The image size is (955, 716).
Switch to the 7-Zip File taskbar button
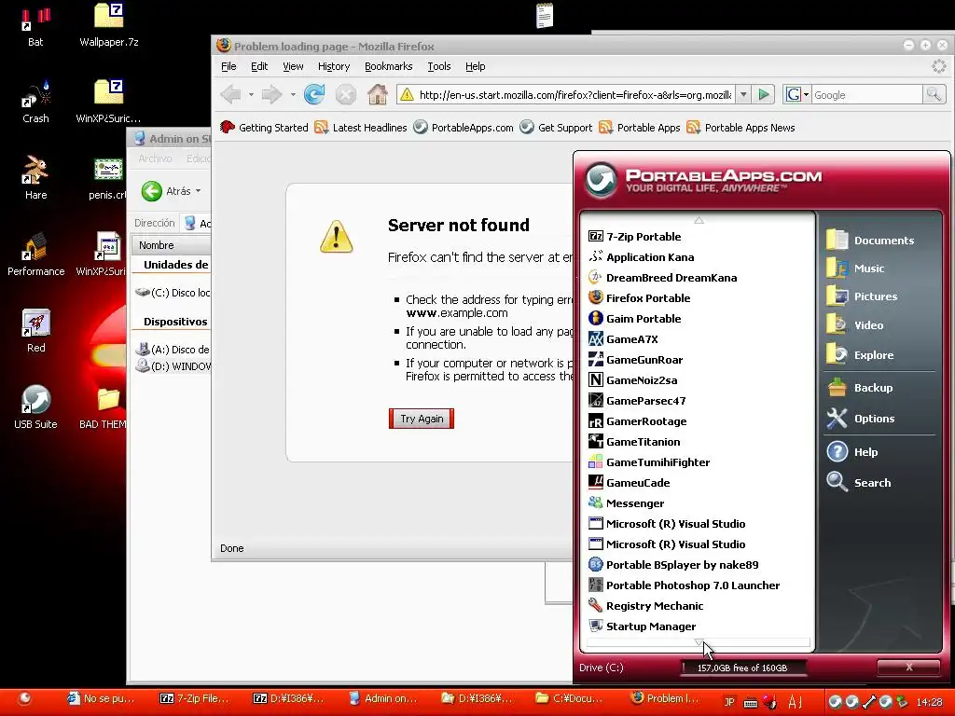(x=194, y=698)
